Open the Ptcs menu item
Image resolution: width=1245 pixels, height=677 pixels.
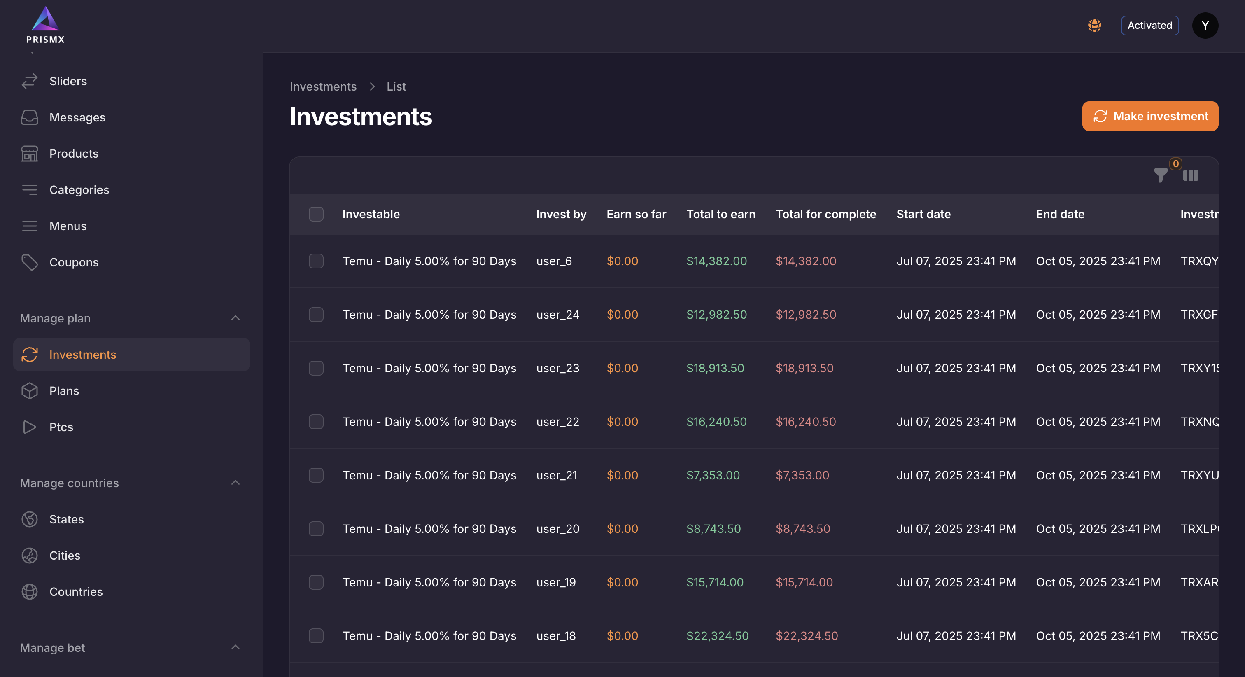61,427
